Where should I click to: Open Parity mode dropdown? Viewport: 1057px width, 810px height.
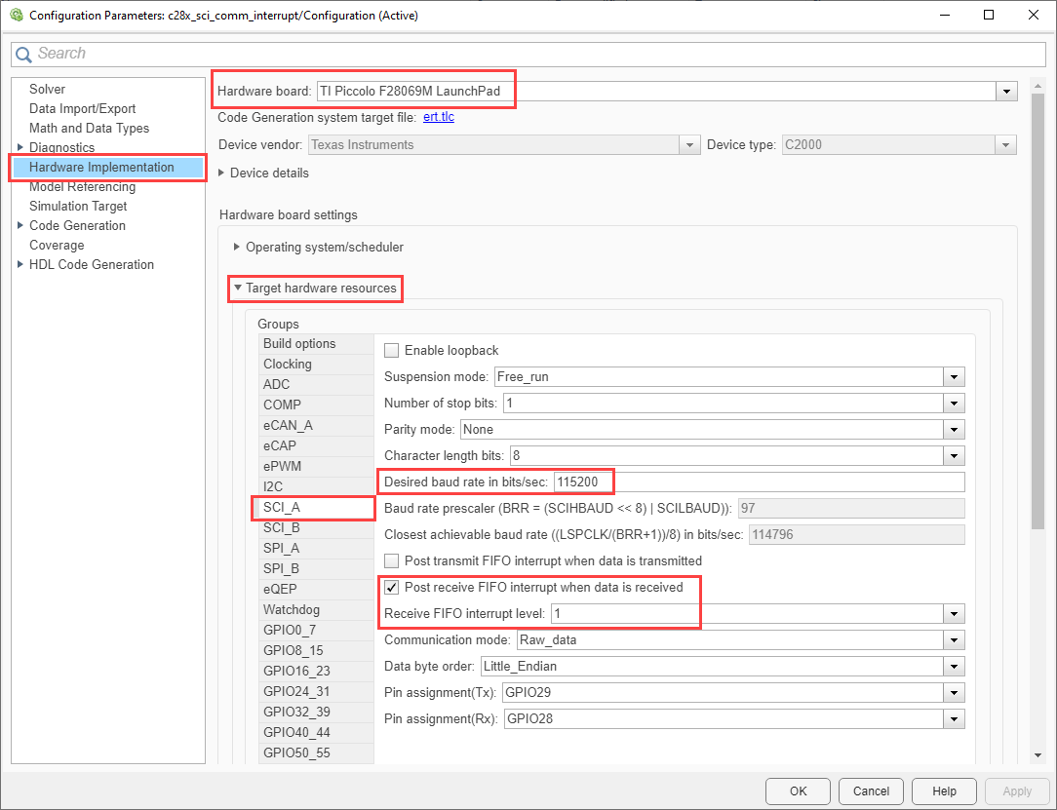954,429
